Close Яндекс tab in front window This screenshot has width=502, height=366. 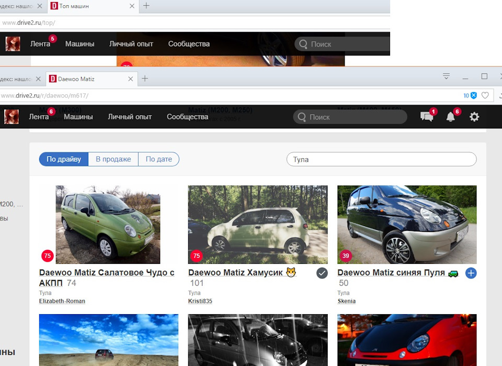click(x=38, y=79)
